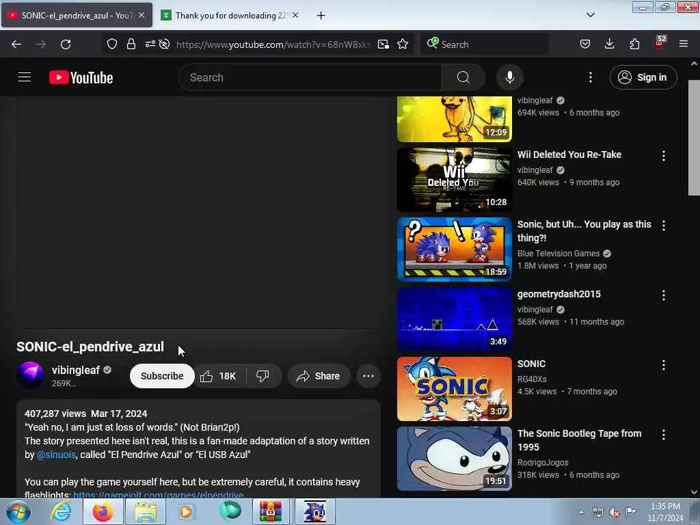Show hidden system tray icons
The height and width of the screenshot is (525, 700).
click(x=581, y=512)
